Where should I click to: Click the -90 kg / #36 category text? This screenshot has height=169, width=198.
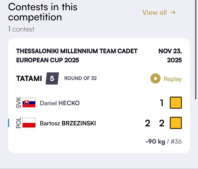point(163,142)
